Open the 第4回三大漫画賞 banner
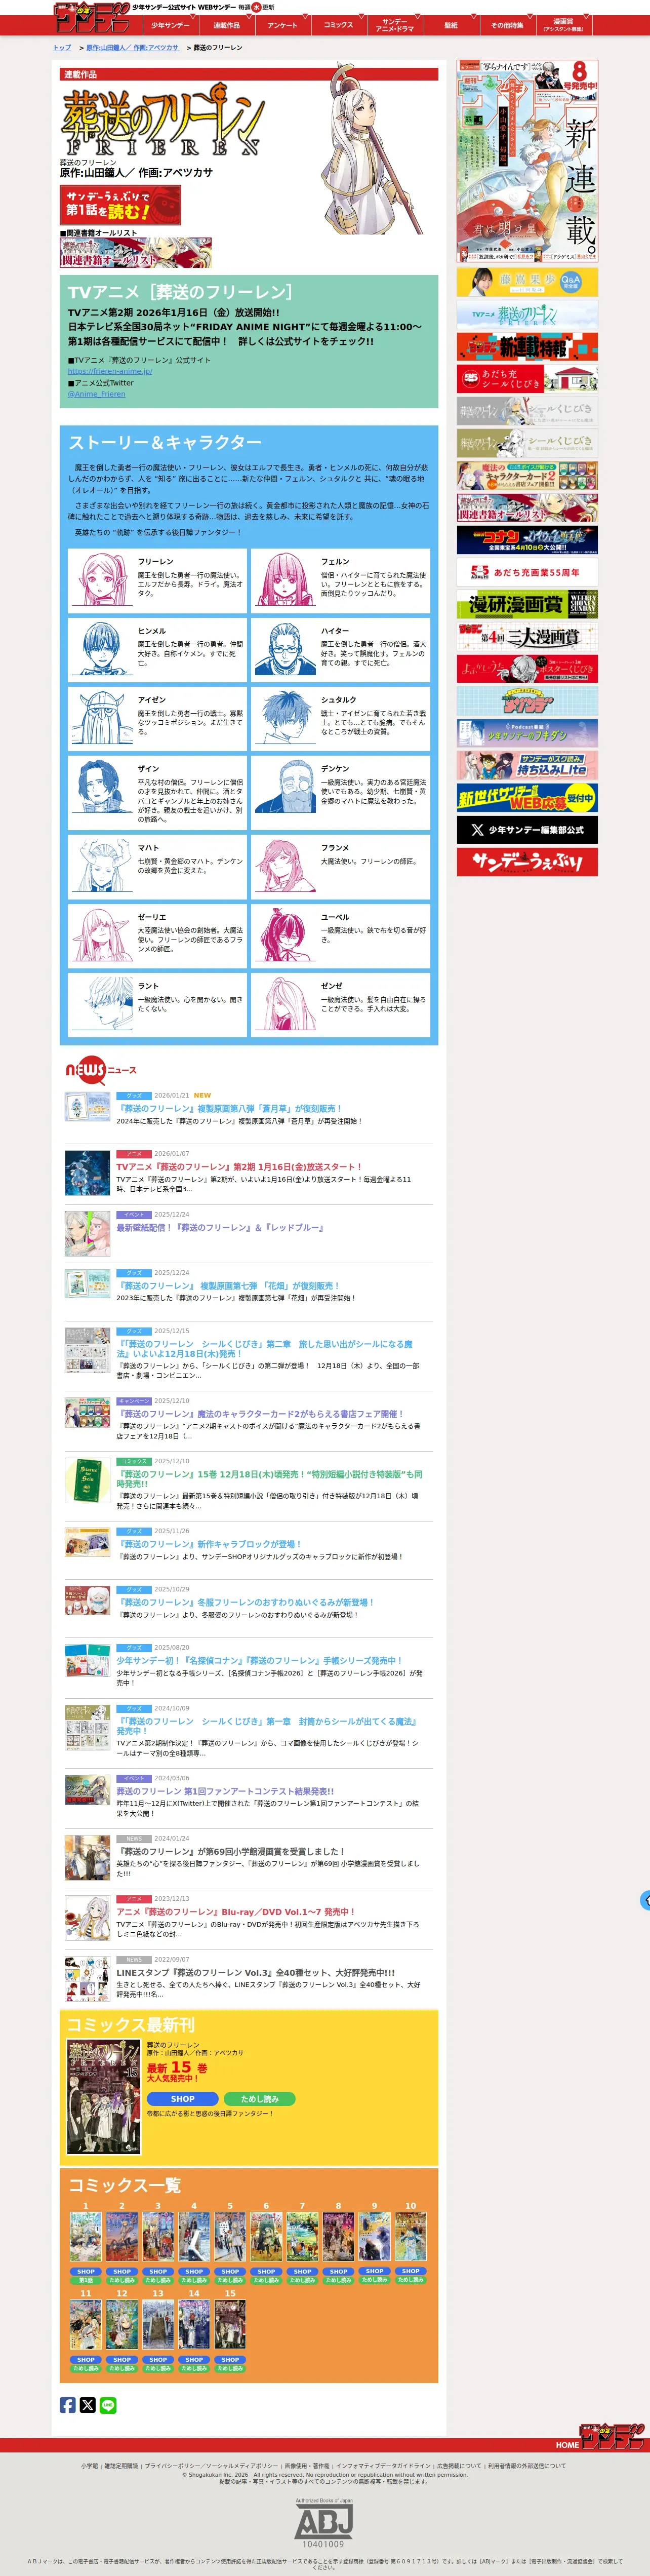The width and height of the screenshot is (650, 2576). point(527,636)
